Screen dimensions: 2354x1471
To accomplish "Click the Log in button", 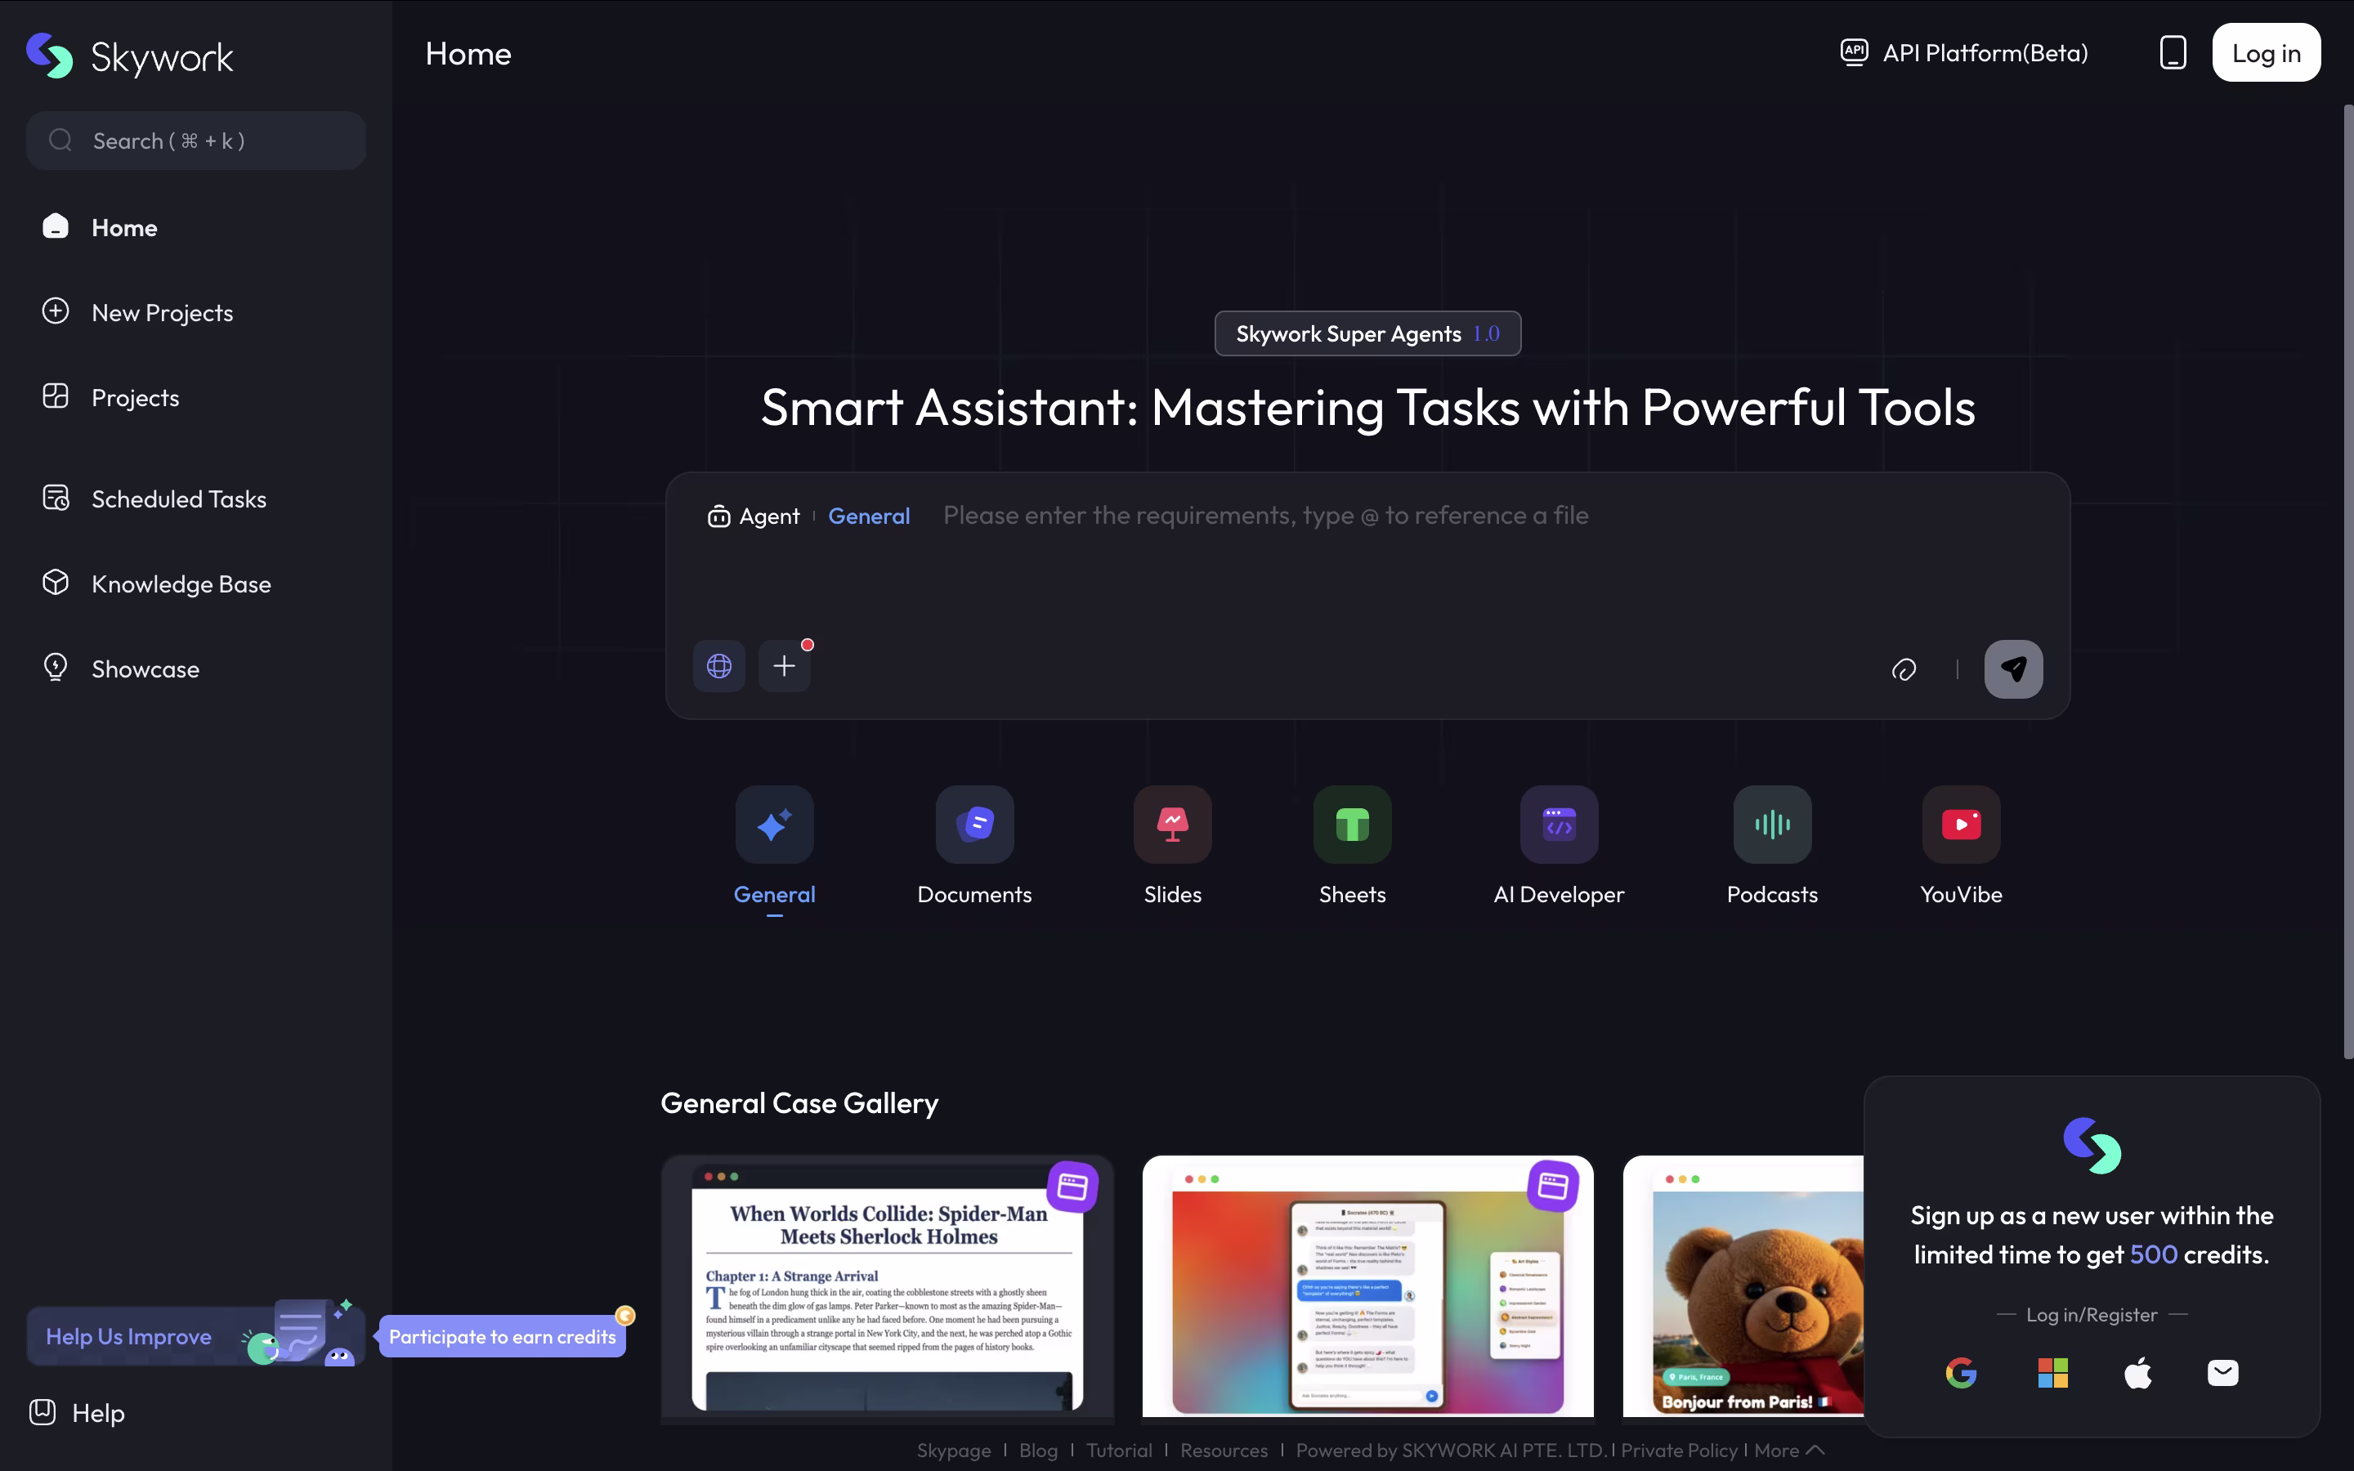I will tap(2267, 52).
